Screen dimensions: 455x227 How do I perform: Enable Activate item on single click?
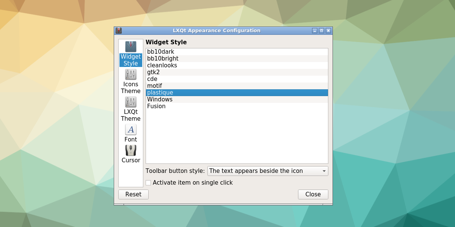pyautogui.click(x=148, y=183)
